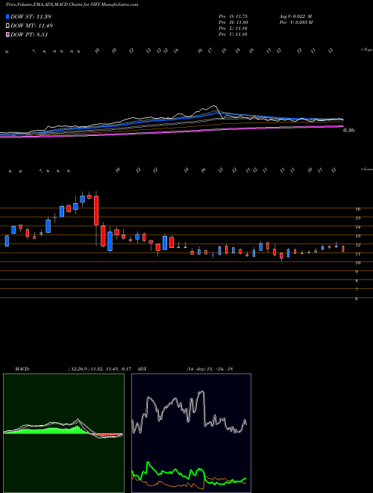Click the white DOW MT legend swatch
This screenshot has width=373, height=493.
8,26
